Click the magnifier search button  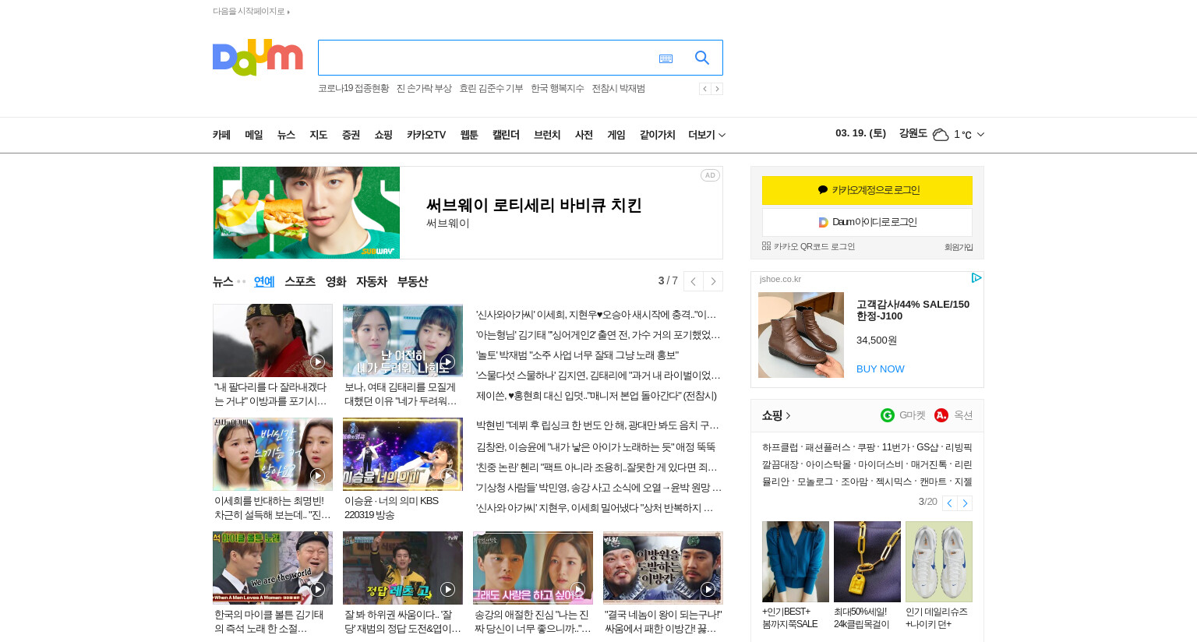701,58
